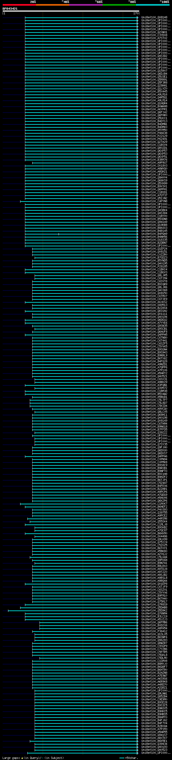Image resolution: width=172 pixels, height=760 pixels.
Task: Click label UniRef100_B5X445
Action: [154, 91]
